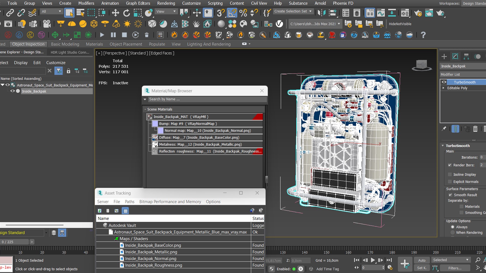Click the Play Animation button
The image size is (486, 273).
click(373, 260)
